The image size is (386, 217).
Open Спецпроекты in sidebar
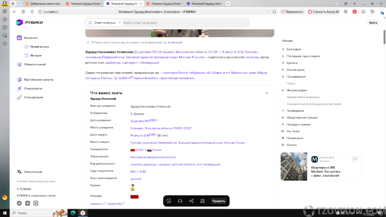29,89
